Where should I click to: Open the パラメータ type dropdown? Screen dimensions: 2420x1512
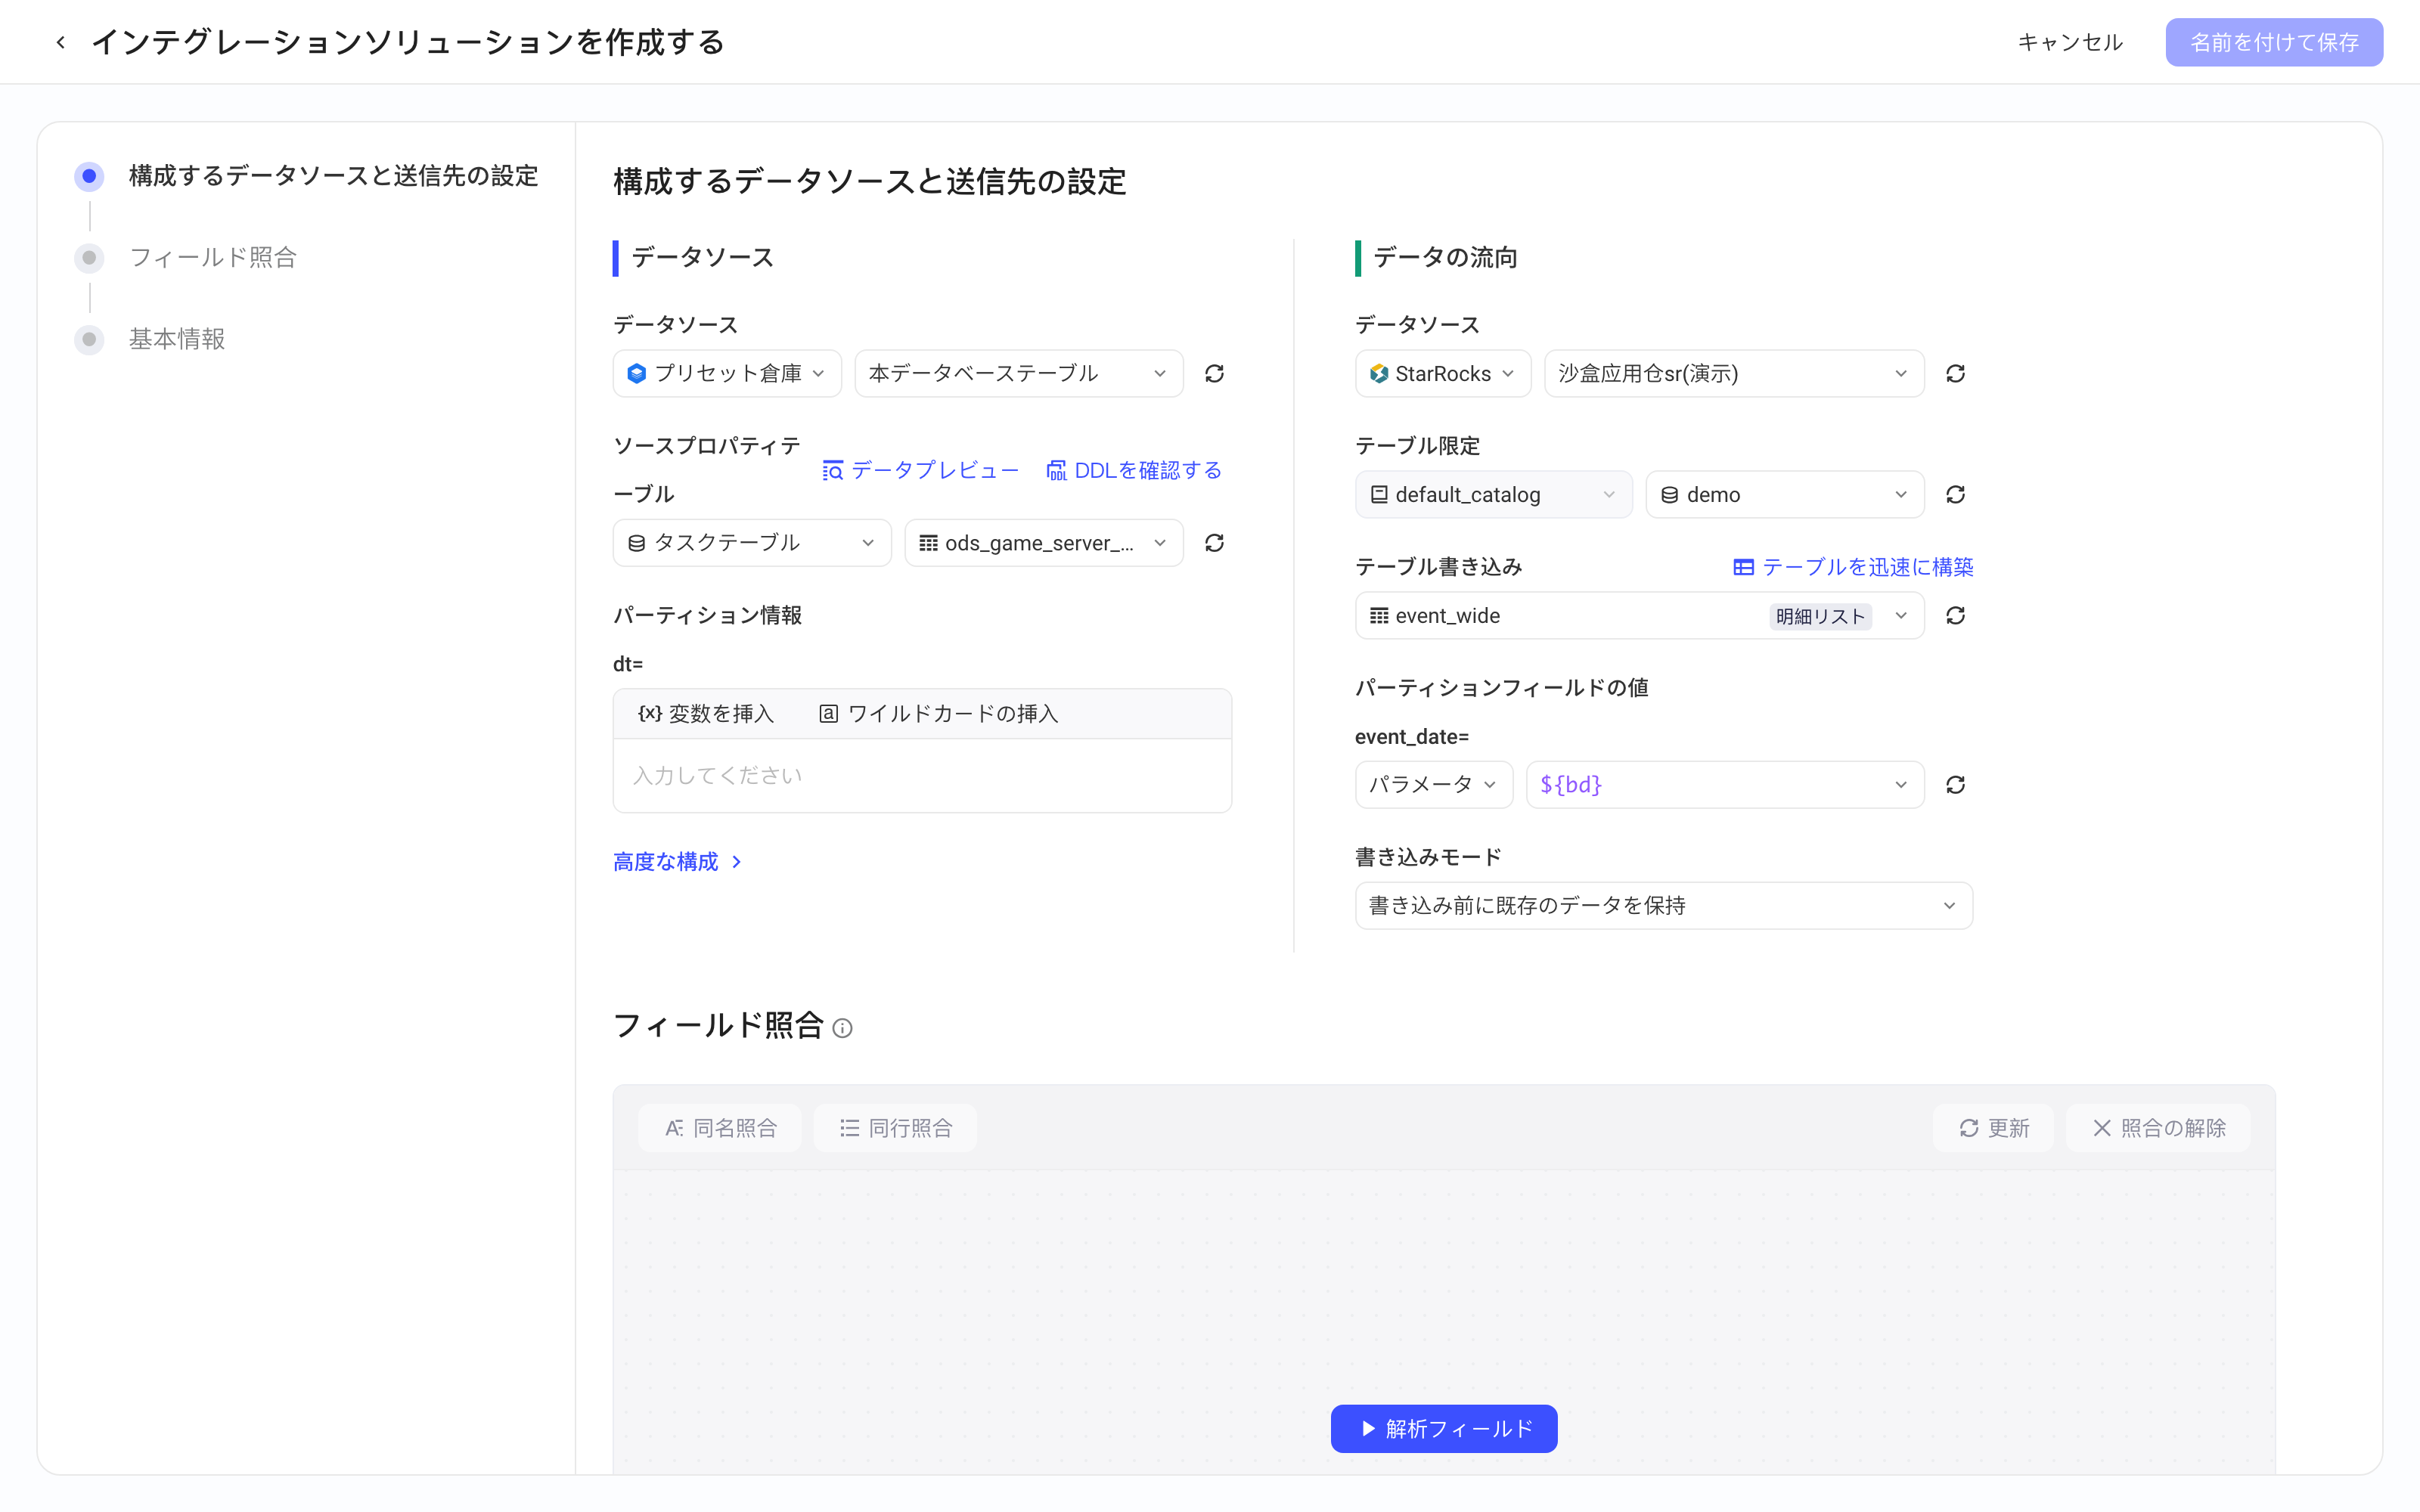coord(1434,785)
